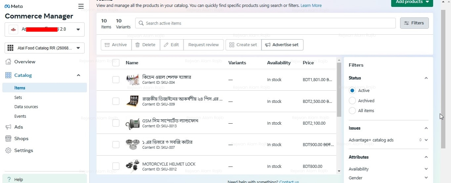Collapse the Status filter section
This screenshot has height=183, width=451.
pos(426,78)
